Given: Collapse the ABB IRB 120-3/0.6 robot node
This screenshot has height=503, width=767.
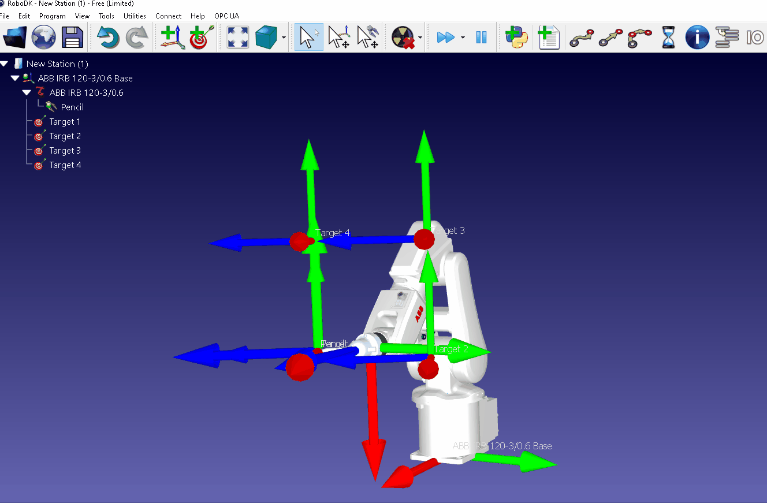Looking at the screenshot, I should pyautogui.click(x=27, y=92).
